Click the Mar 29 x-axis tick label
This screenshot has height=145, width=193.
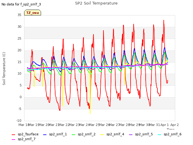134,125
